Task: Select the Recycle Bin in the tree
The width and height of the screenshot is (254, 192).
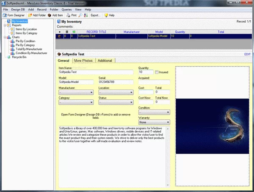Action: pyautogui.click(x=20, y=57)
